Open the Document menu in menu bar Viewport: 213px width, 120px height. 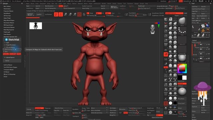tap(43, 4)
